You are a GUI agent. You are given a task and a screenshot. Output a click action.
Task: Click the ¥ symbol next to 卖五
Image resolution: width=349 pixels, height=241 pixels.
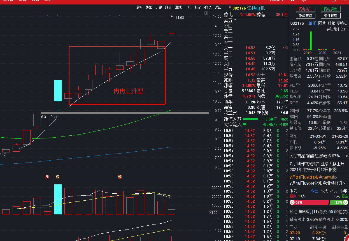click(235, 20)
